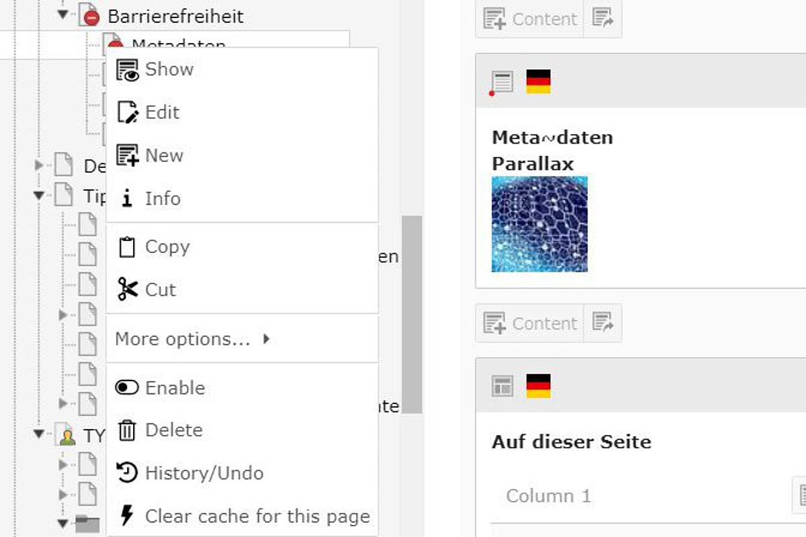Open the blue Parallax image thumbnail
Screen dimensions: 806x537
click(539, 224)
